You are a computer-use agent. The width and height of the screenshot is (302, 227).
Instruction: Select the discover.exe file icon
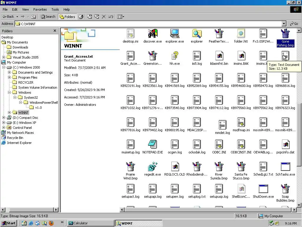152,34
